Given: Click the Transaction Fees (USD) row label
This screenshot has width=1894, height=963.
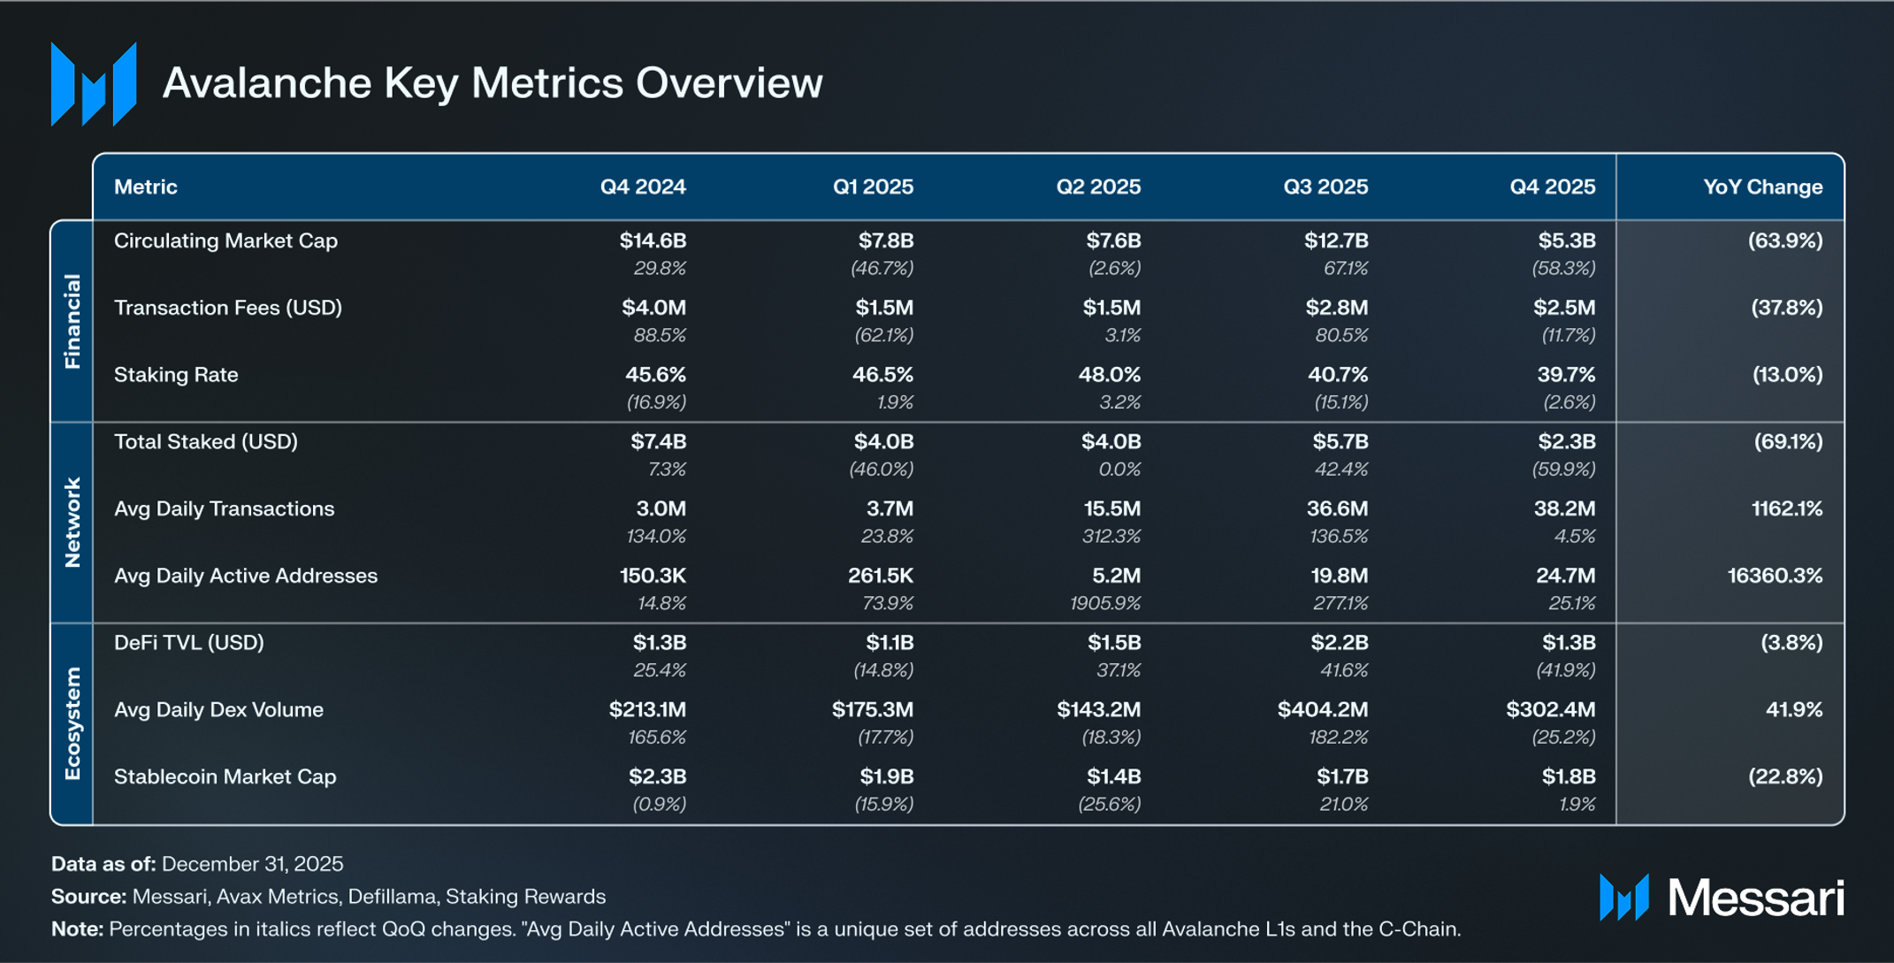Looking at the screenshot, I should [x=228, y=308].
